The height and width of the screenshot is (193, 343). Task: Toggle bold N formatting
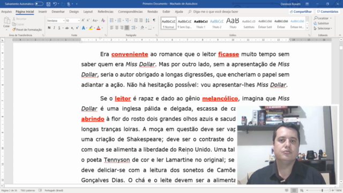tap(49, 28)
